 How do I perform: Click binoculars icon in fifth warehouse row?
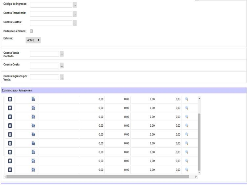pyautogui.click(x=33, y=134)
